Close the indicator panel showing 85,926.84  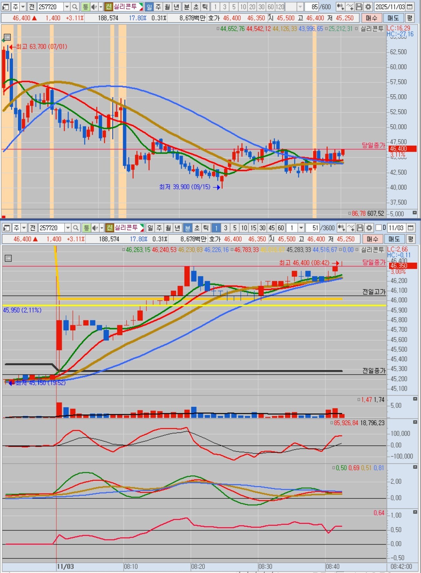415,422
